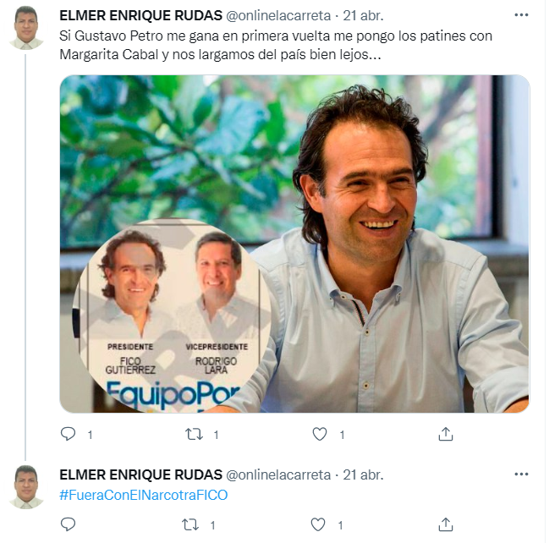Screen dimensions: 549x543
Task: Share the first tweet via share icon
Action: click(445, 434)
